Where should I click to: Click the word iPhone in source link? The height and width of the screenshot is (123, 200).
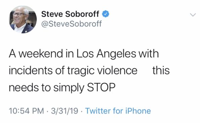pos(138,111)
